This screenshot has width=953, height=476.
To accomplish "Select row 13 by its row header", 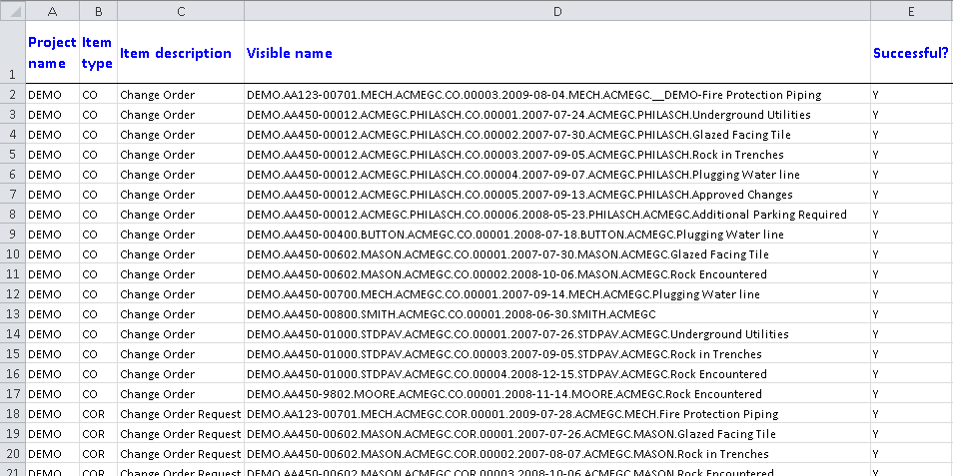I will 12,314.
